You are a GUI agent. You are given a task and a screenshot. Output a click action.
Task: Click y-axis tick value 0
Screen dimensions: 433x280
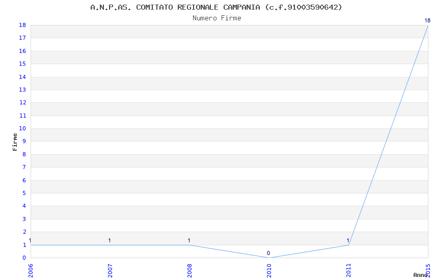point(24,258)
